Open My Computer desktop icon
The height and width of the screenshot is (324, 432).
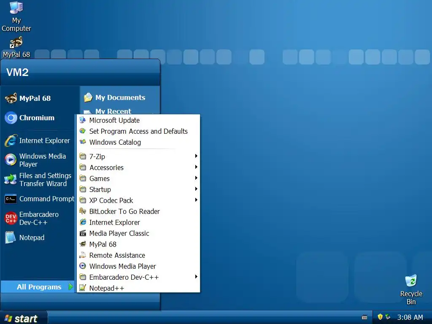coord(16,16)
